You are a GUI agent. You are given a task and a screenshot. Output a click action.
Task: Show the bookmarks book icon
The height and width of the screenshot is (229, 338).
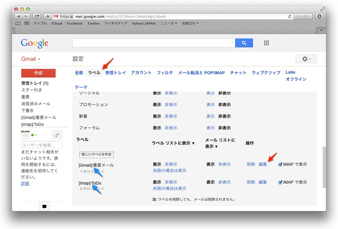point(18,24)
